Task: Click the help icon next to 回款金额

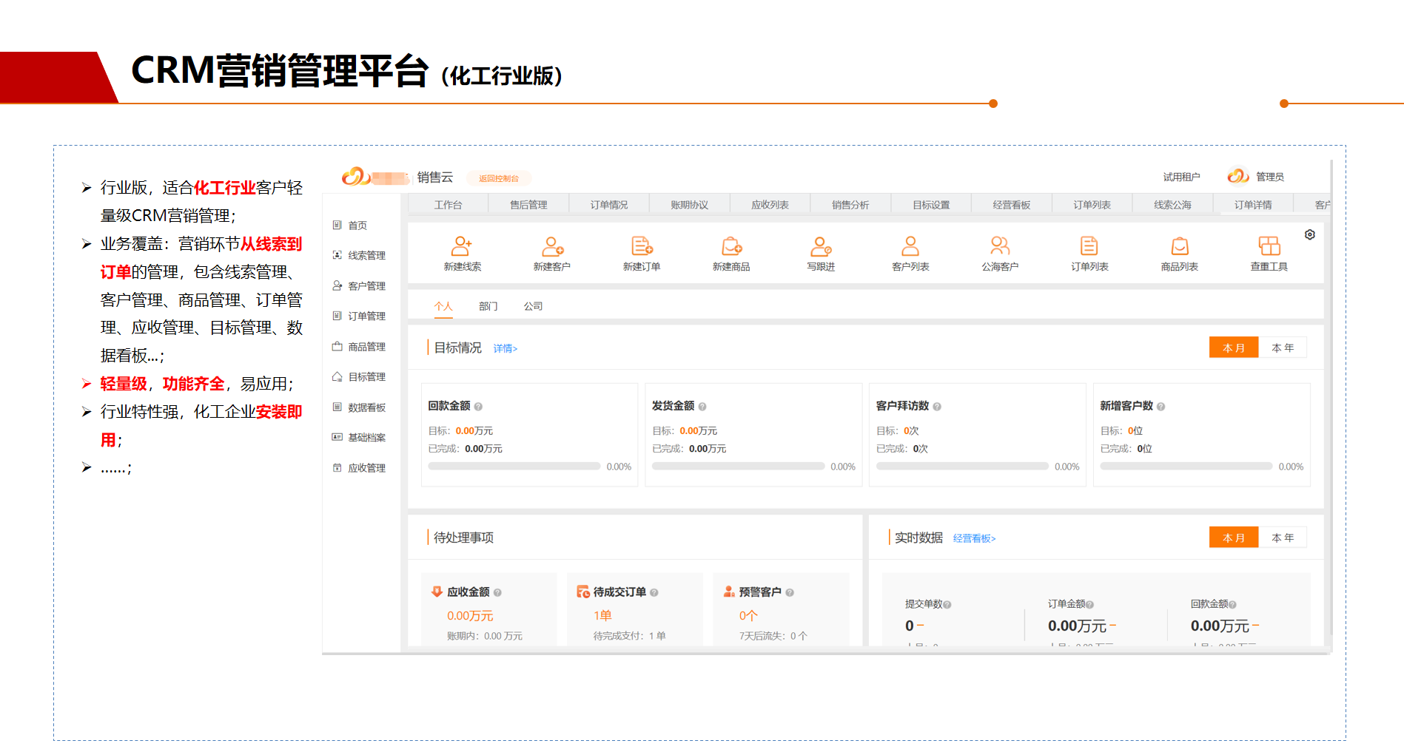Action: click(479, 407)
